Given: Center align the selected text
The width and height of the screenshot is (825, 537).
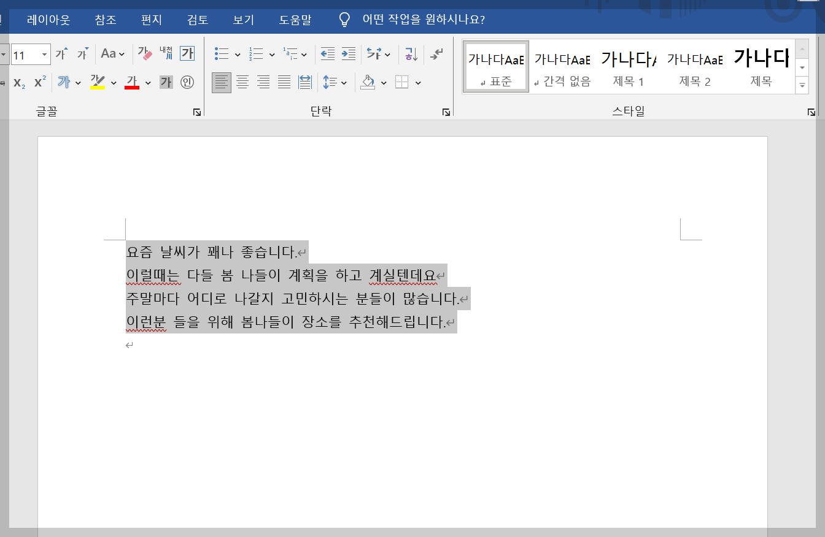Looking at the screenshot, I should [x=242, y=82].
